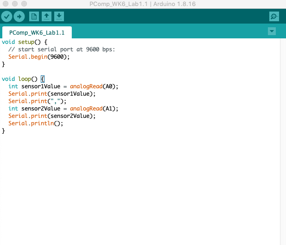Open the Serial Monitor magnifier icon

click(x=274, y=17)
